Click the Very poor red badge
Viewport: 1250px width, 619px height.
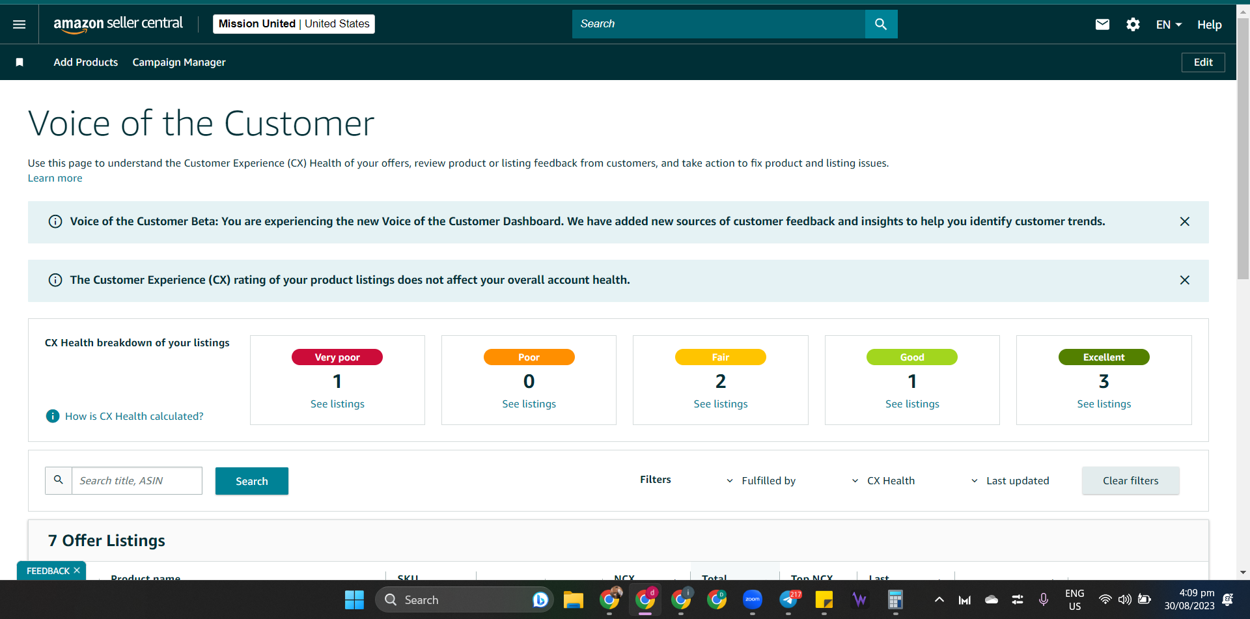337,357
